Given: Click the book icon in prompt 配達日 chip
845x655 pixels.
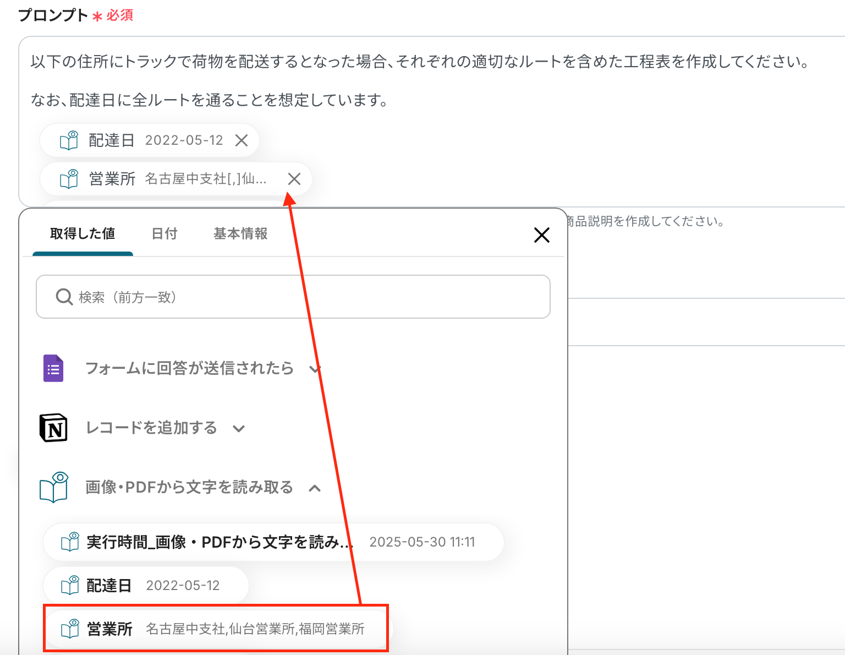Looking at the screenshot, I should click(x=69, y=140).
